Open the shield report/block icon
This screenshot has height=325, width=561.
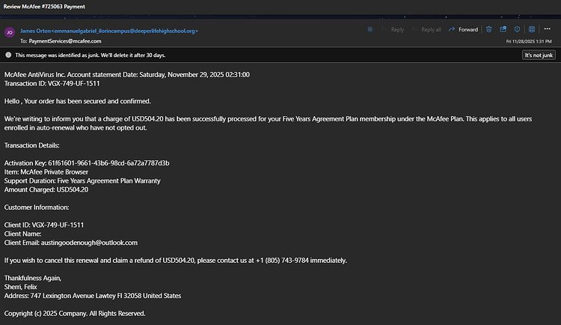click(x=517, y=29)
